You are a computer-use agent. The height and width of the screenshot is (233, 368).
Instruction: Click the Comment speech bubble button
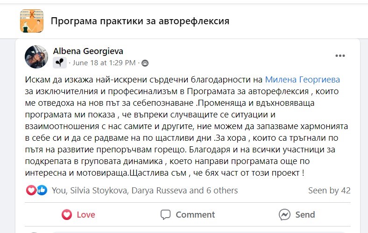[x=188, y=215]
